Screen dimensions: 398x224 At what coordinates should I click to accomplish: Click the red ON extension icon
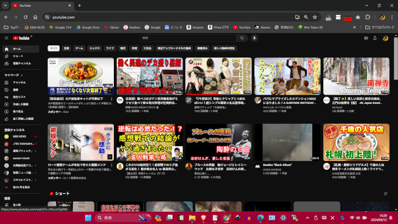[348, 18]
